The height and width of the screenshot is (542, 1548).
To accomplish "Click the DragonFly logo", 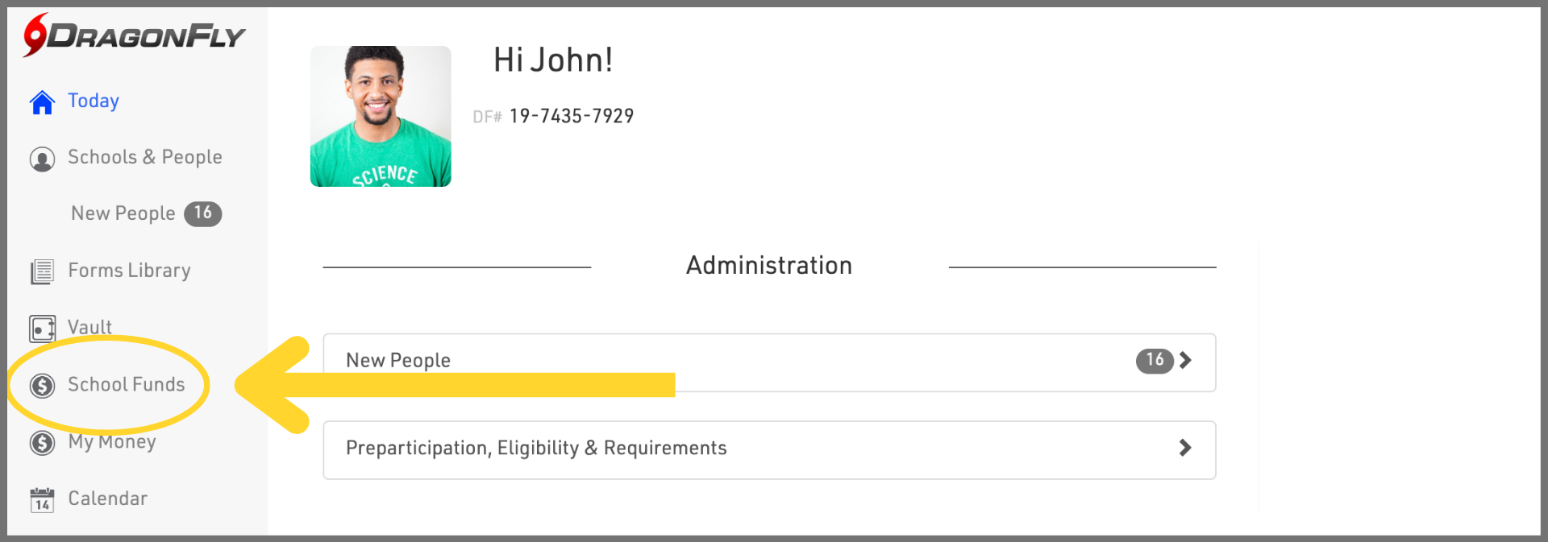I will pyautogui.click(x=134, y=35).
